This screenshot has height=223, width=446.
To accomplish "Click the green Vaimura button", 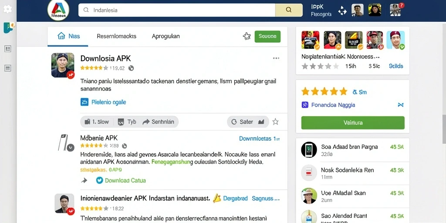I will [x=353, y=122].
